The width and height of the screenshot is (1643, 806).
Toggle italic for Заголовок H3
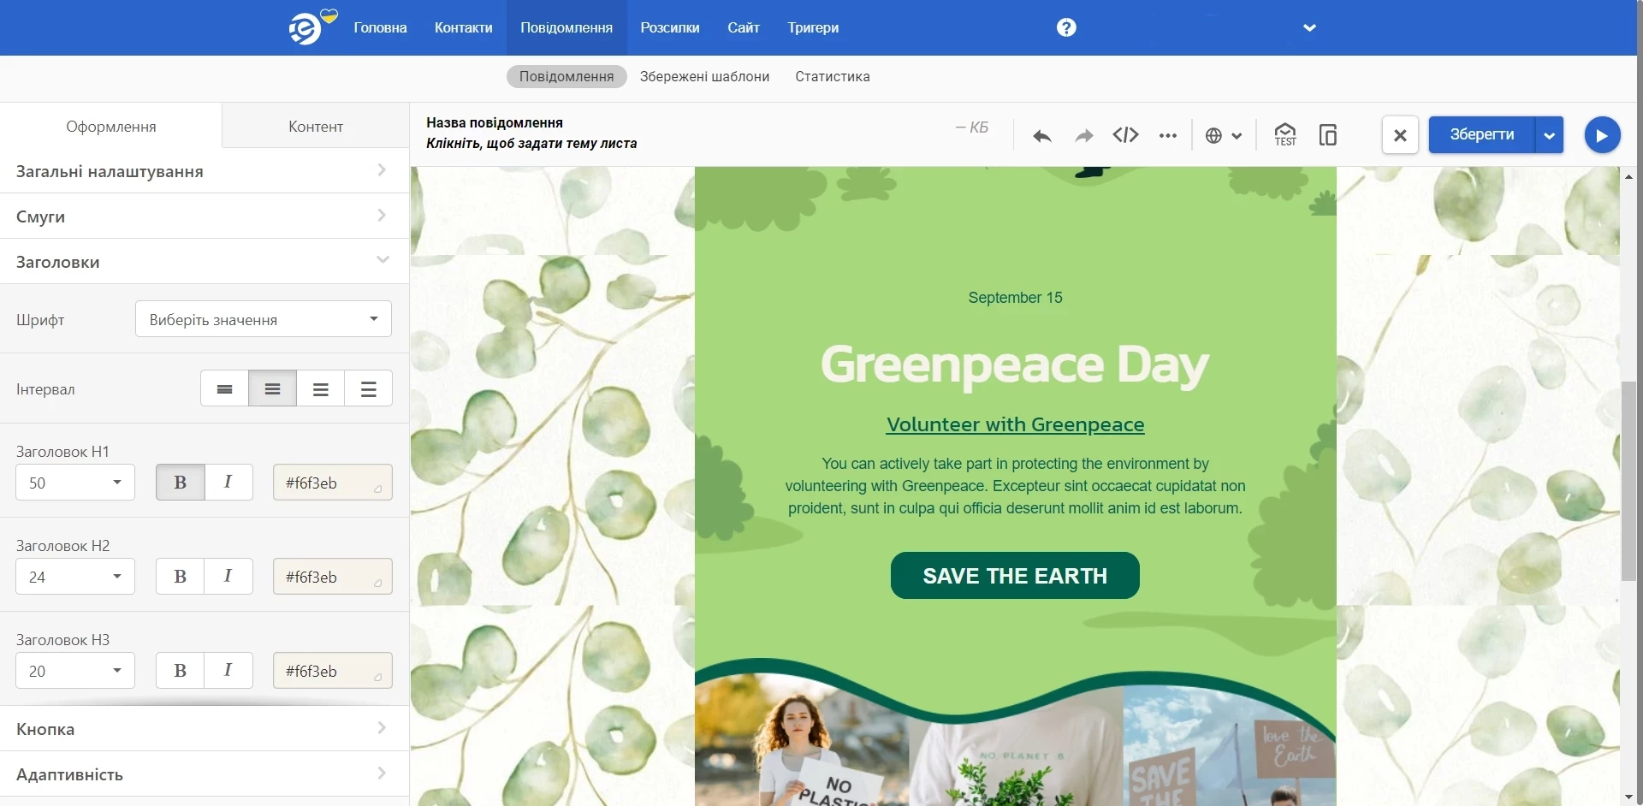tap(228, 671)
